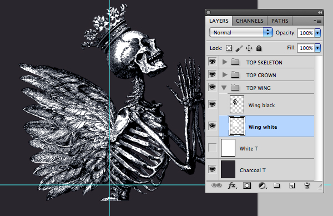The image size is (333, 216).
Task: Switch to the CHANNELS tab
Action: tap(250, 21)
